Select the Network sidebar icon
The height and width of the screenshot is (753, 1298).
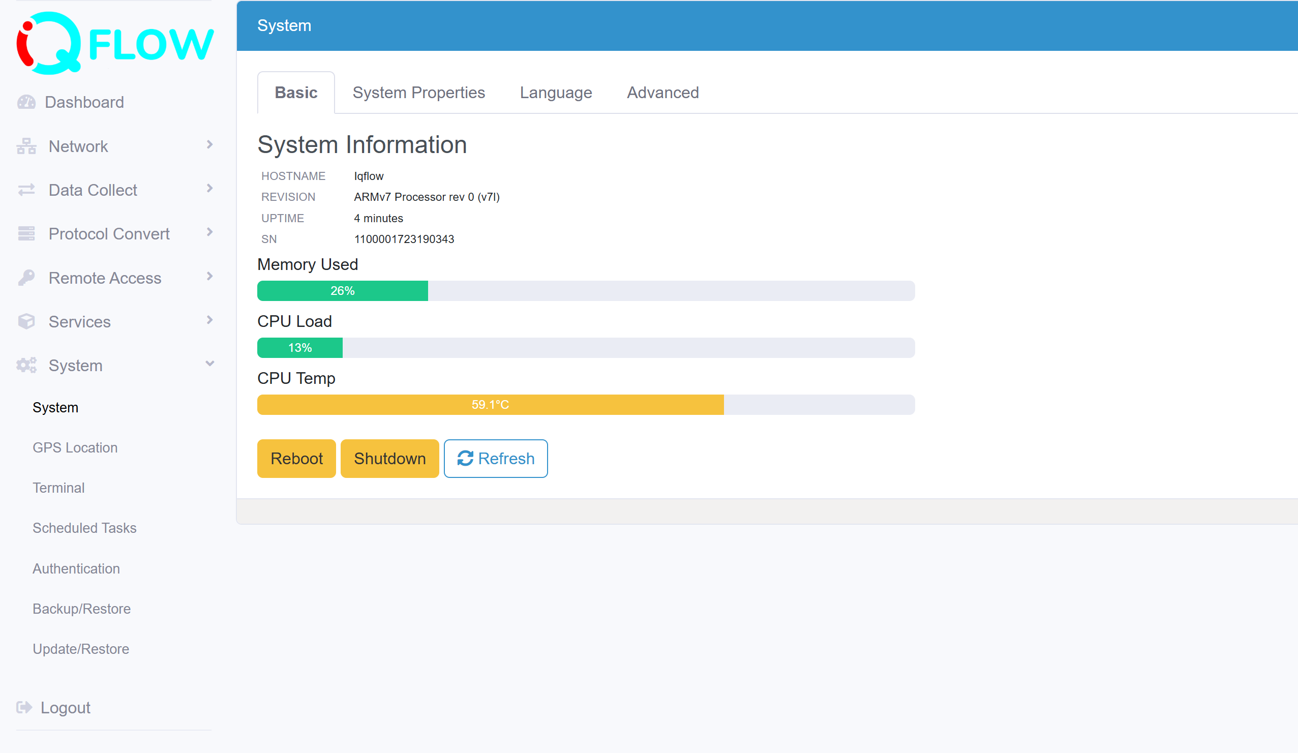coord(26,146)
